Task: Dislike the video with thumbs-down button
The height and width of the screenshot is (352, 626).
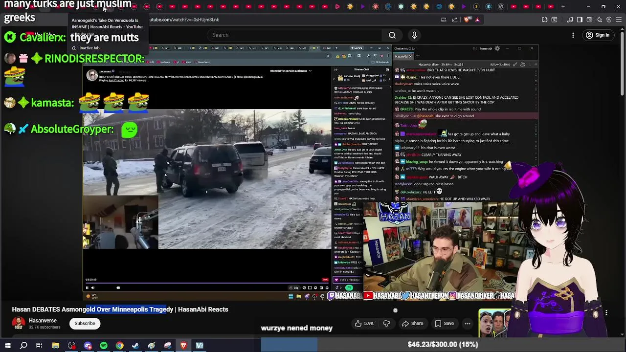Action: (386, 323)
